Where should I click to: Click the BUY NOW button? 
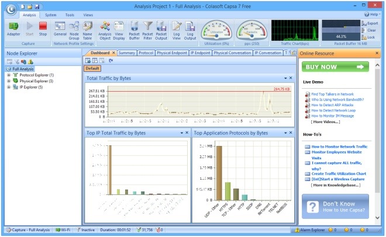[x=335, y=67]
